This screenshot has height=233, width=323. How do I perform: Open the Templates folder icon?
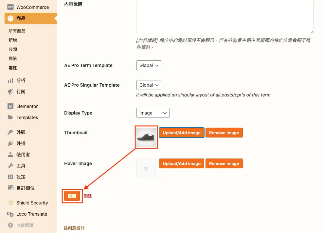click(10, 117)
